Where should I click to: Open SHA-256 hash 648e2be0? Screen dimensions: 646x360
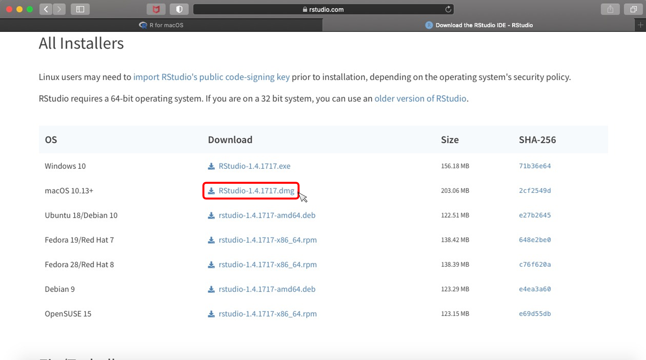coord(535,240)
